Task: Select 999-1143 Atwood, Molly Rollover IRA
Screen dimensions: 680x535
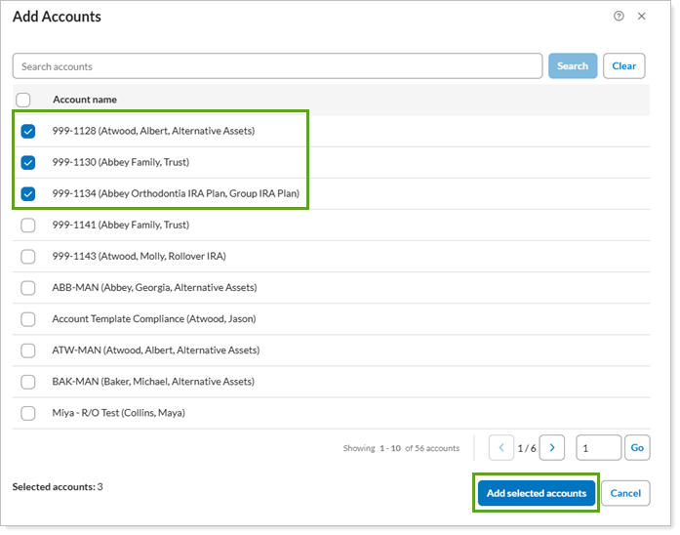Action: (x=28, y=257)
